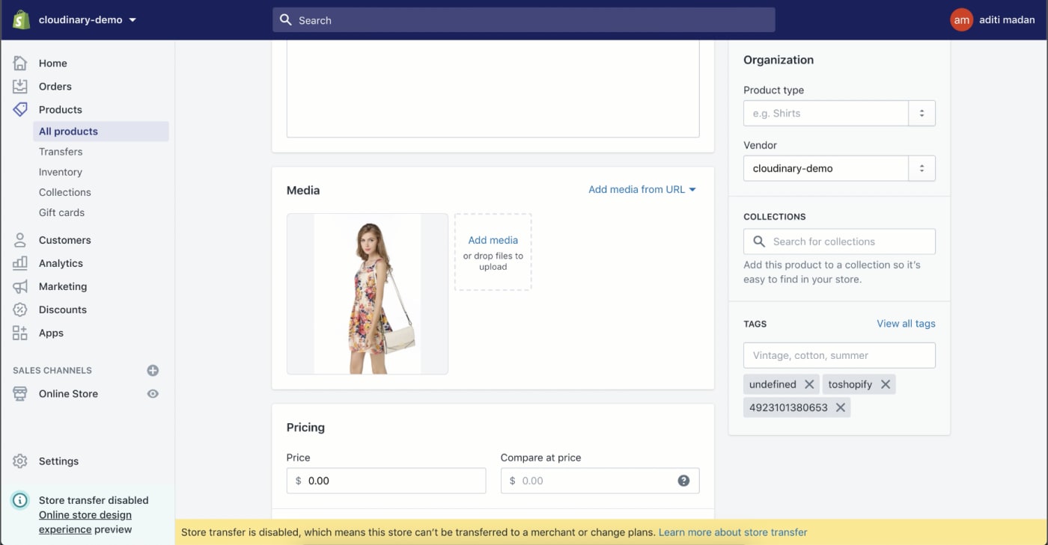Open the Product type selector
The width and height of the screenshot is (1048, 545).
921,113
